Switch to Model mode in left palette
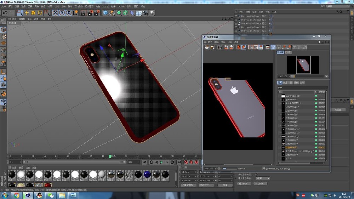 (4, 30)
